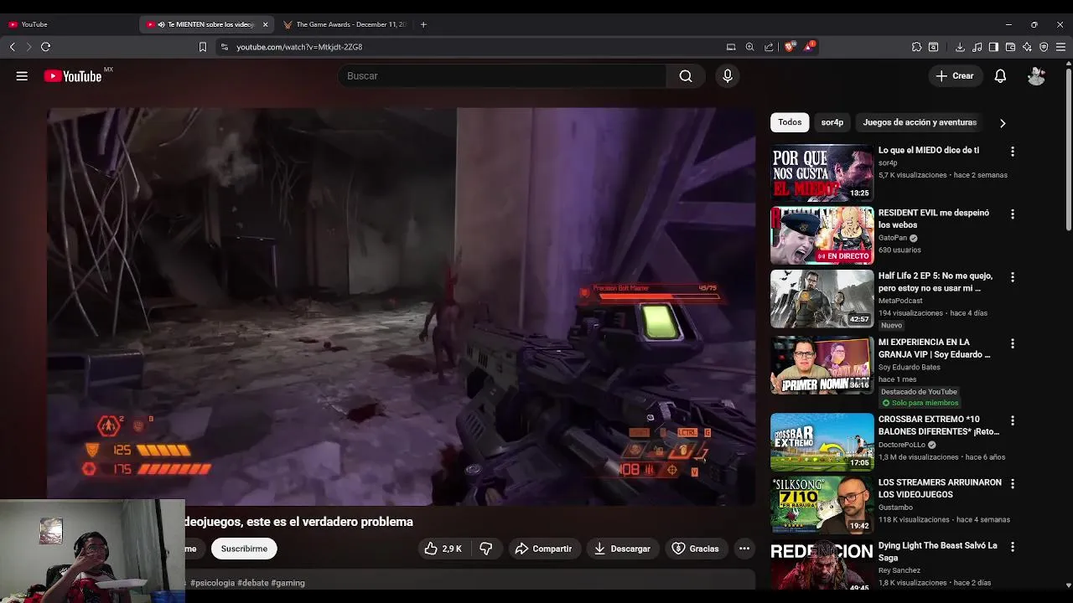
Task: Open options for 'Half Life 2 EP 5' video
Action: [1012, 277]
